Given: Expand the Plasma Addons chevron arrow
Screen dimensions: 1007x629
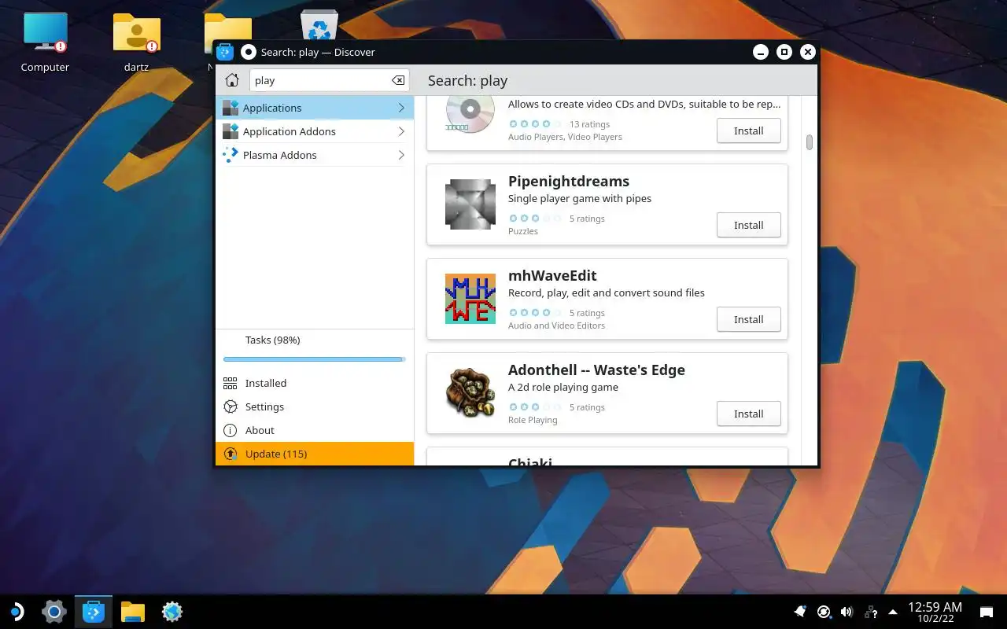Looking at the screenshot, I should 401,155.
